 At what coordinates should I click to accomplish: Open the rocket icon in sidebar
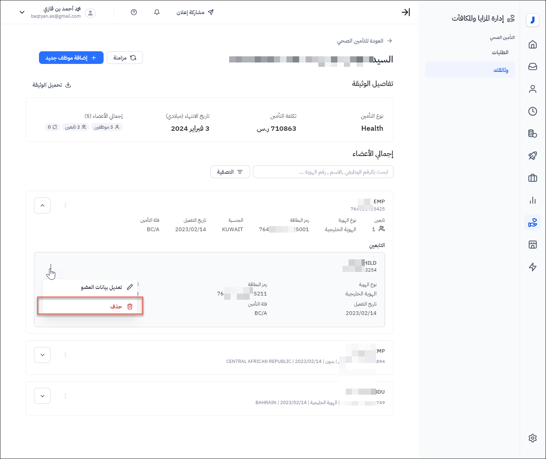(x=532, y=156)
